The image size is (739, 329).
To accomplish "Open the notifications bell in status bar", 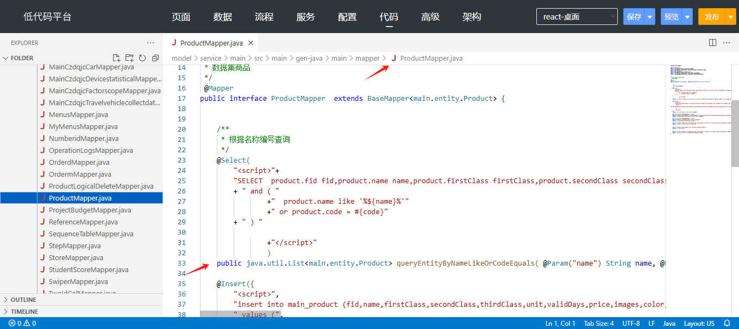I will tap(727, 324).
